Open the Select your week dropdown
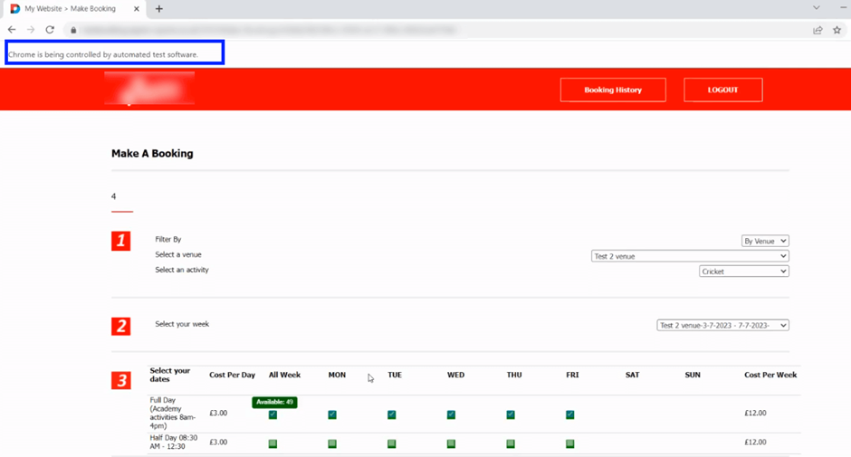The image size is (851, 457). 722,325
